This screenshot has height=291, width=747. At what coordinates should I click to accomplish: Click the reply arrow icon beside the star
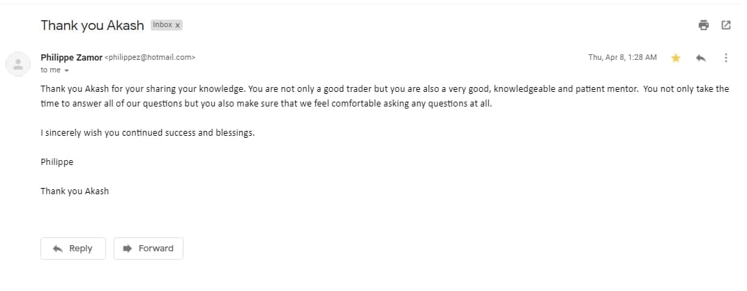pos(701,58)
